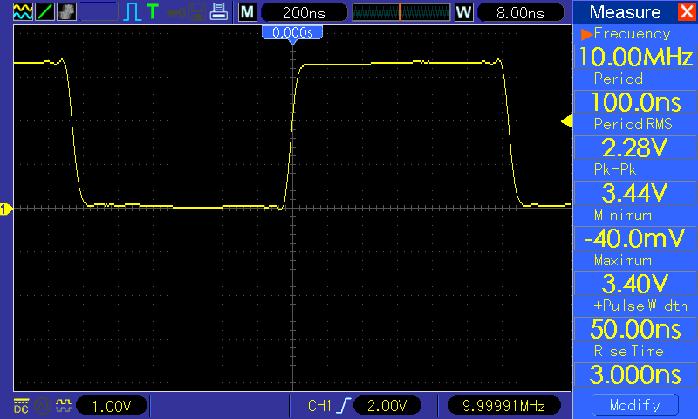
Task: Click the channel 1 ground marker
Action: pos(6,209)
